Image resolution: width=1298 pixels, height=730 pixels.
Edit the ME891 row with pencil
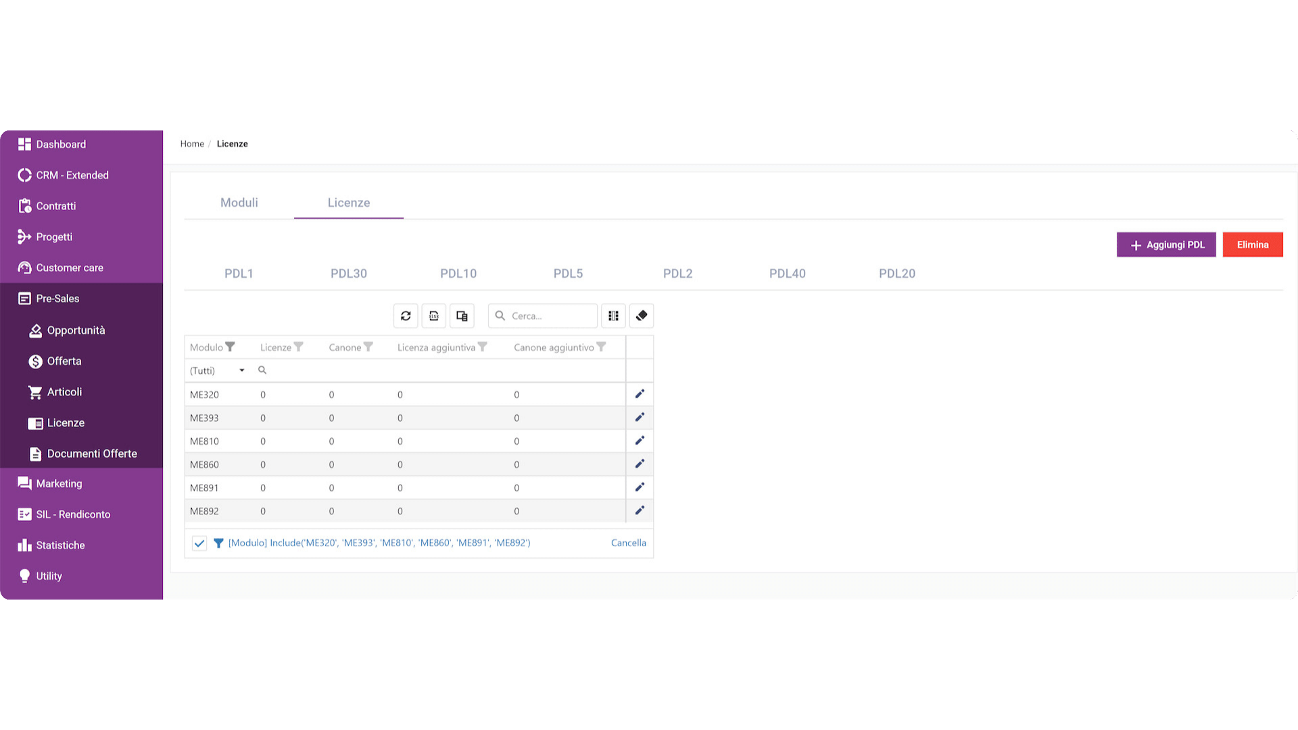pyautogui.click(x=640, y=487)
